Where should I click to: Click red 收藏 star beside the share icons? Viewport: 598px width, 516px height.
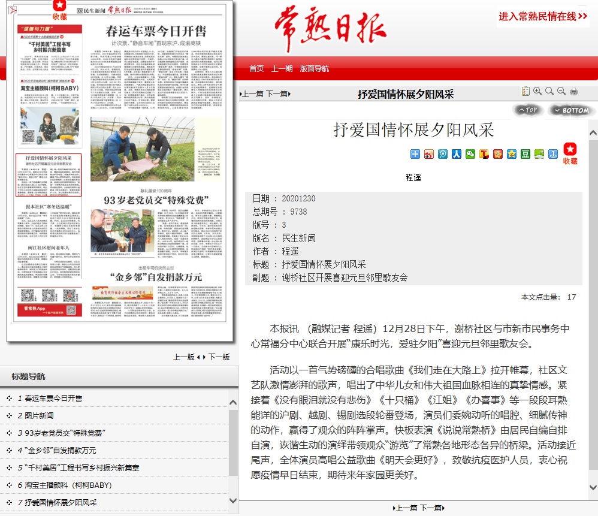(570, 153)
